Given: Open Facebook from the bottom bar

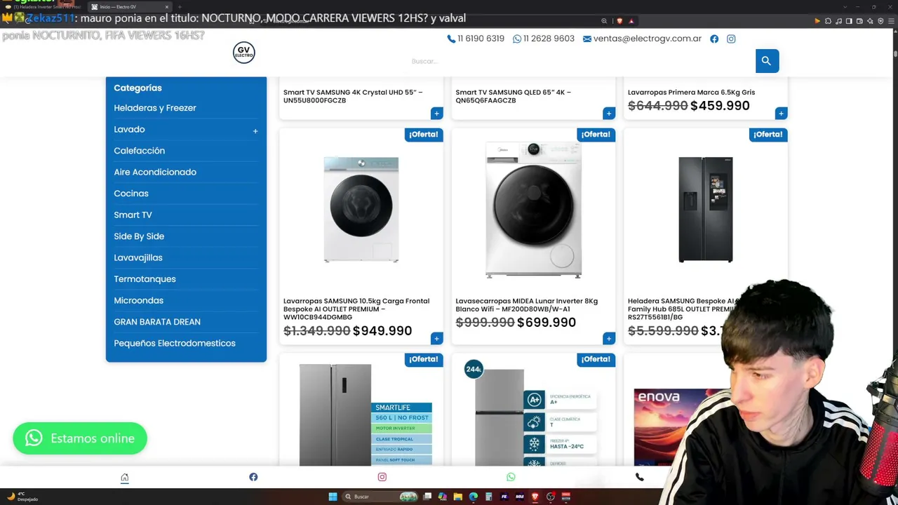Looking at the screenshot, I should [253, 477].
